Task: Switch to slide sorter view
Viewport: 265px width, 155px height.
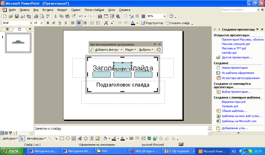Action: pyautogui.click(x=6, y=133)
